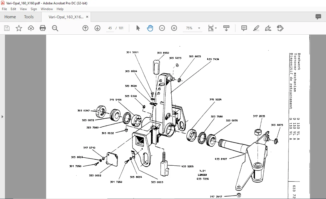The width and height of the screenshot is (326, 199).
Task: Switch to the Home tab
Action: 10,17
